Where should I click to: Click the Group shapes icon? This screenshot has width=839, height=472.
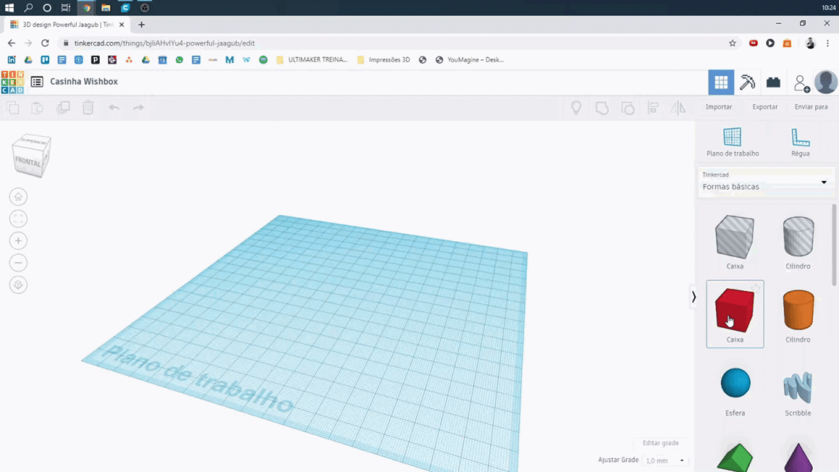click(x=602, y=108)
